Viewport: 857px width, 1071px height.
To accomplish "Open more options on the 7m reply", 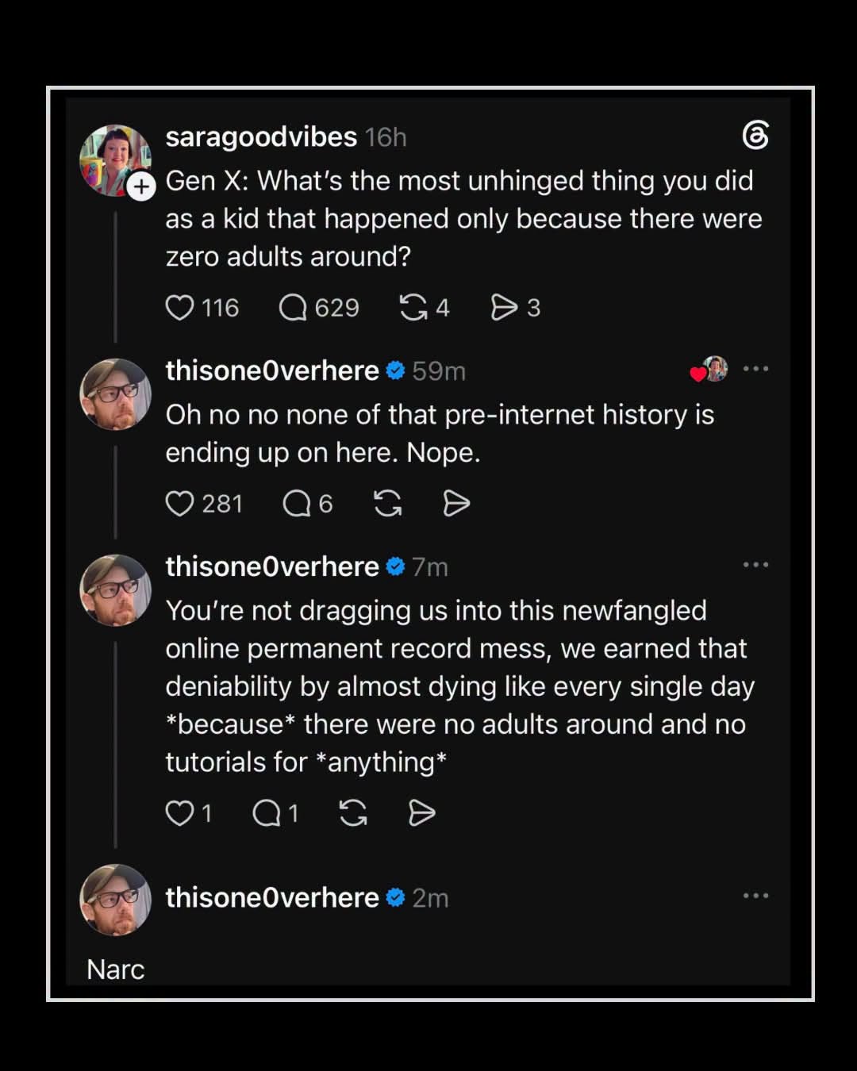I will tap(755, 565).
